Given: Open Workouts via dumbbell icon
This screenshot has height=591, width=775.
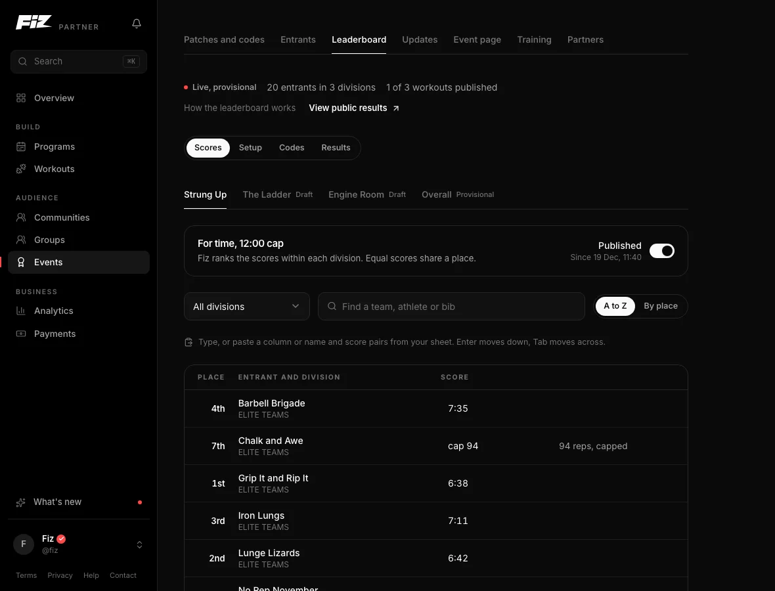Looking at the screenshot, I should click(x=21, y=169).
